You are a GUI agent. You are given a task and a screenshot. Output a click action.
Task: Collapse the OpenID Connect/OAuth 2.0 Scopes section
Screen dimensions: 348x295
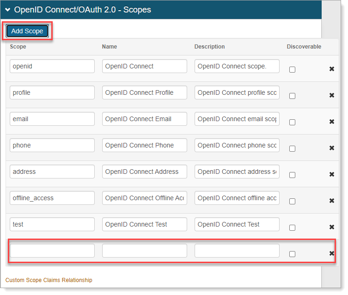coord(8,10)
